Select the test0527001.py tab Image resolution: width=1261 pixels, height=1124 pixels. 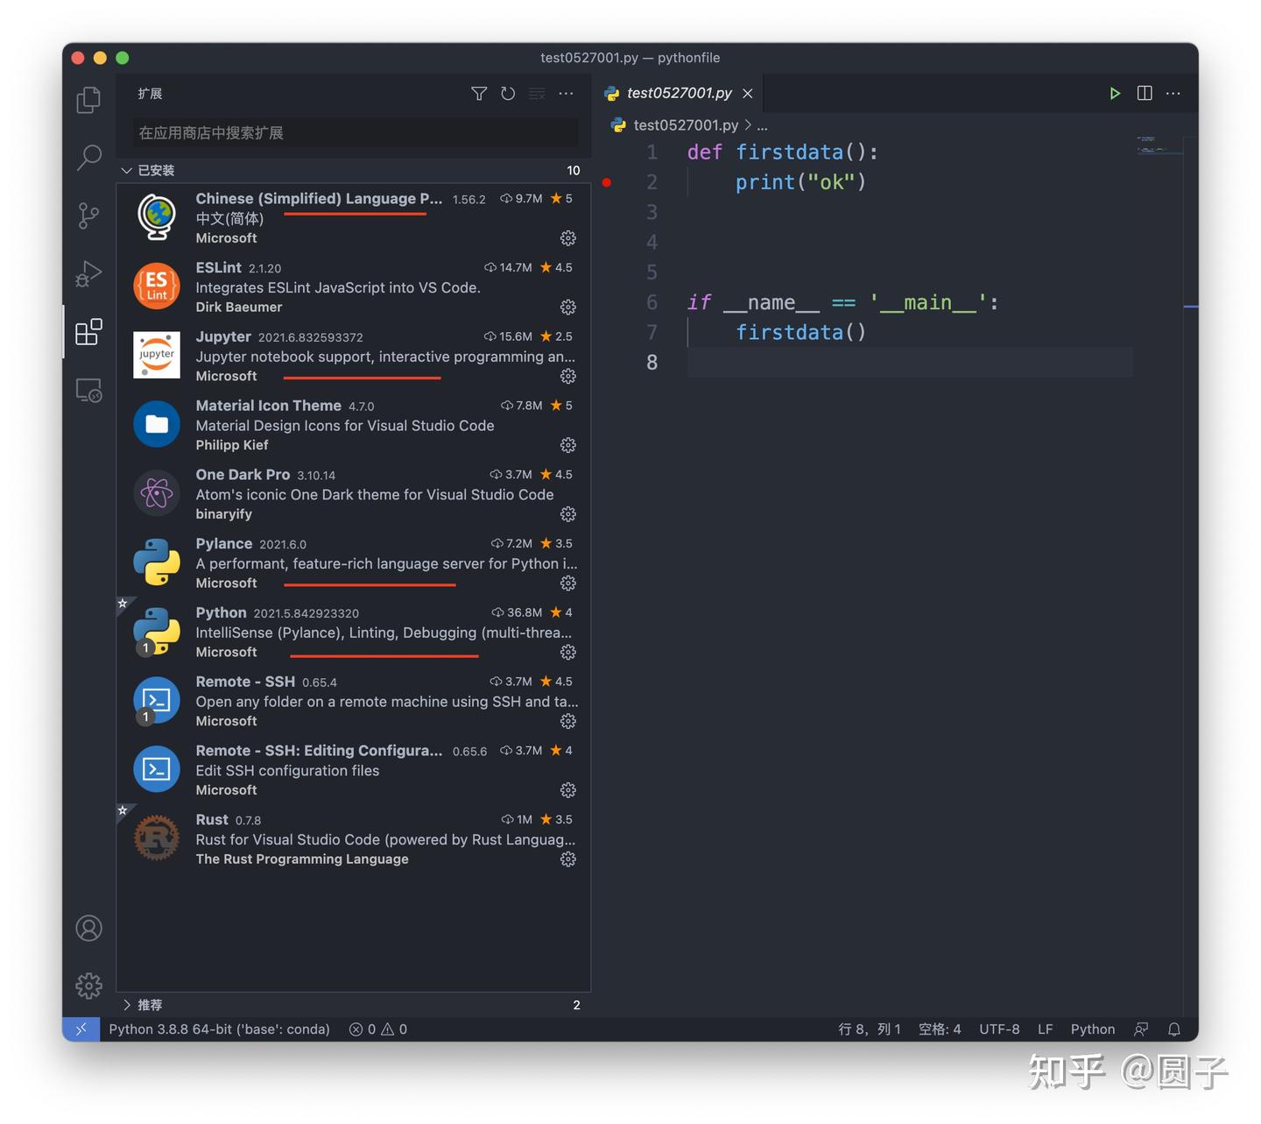tap(679, 93)
